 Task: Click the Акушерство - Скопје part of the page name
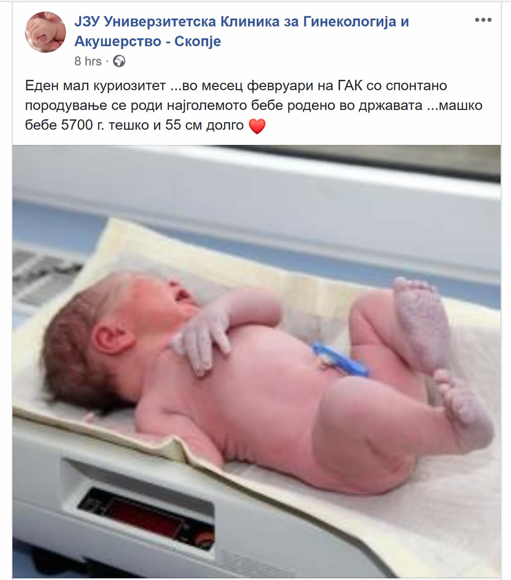point(148,41)
